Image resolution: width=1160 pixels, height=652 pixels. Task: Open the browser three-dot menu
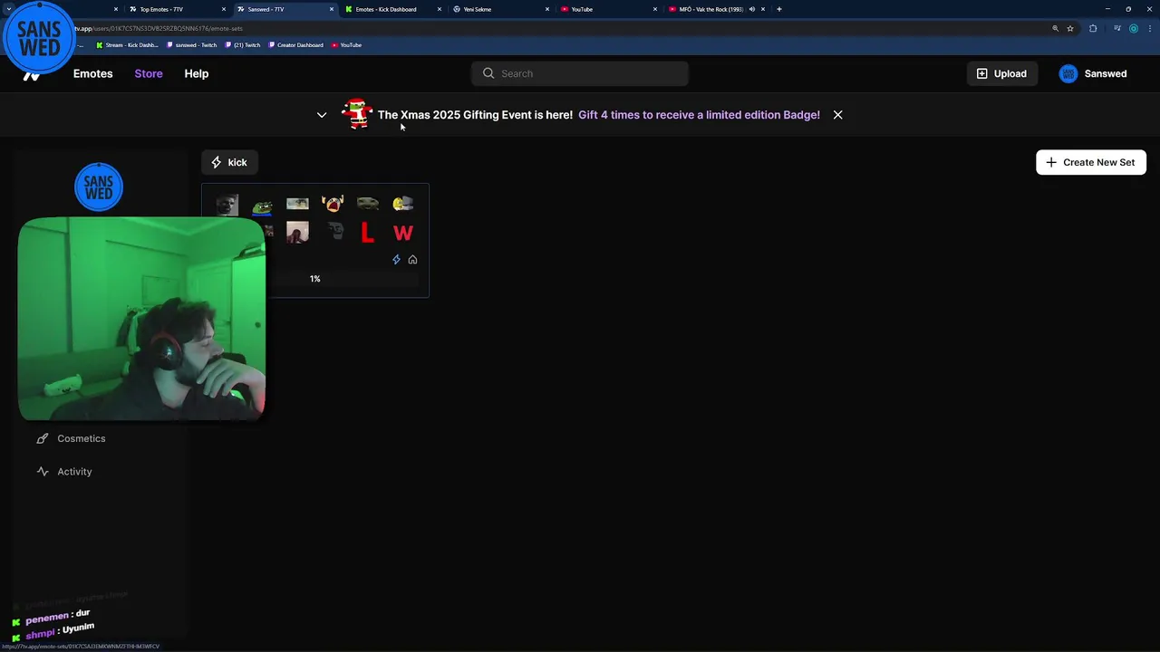click(1149, 28)
